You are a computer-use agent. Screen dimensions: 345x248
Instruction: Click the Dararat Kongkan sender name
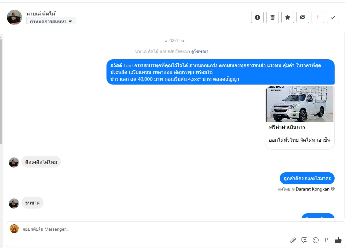point(313,189)
